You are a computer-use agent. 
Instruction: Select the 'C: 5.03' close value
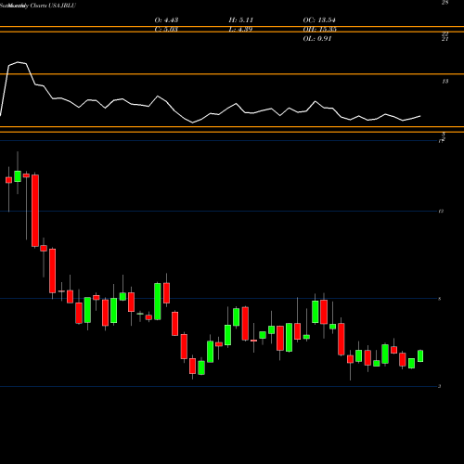[166, 30]
